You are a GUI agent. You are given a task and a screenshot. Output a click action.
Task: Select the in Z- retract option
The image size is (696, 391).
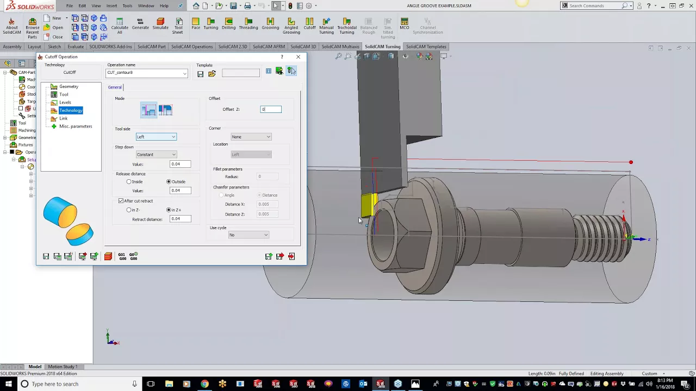129,210
